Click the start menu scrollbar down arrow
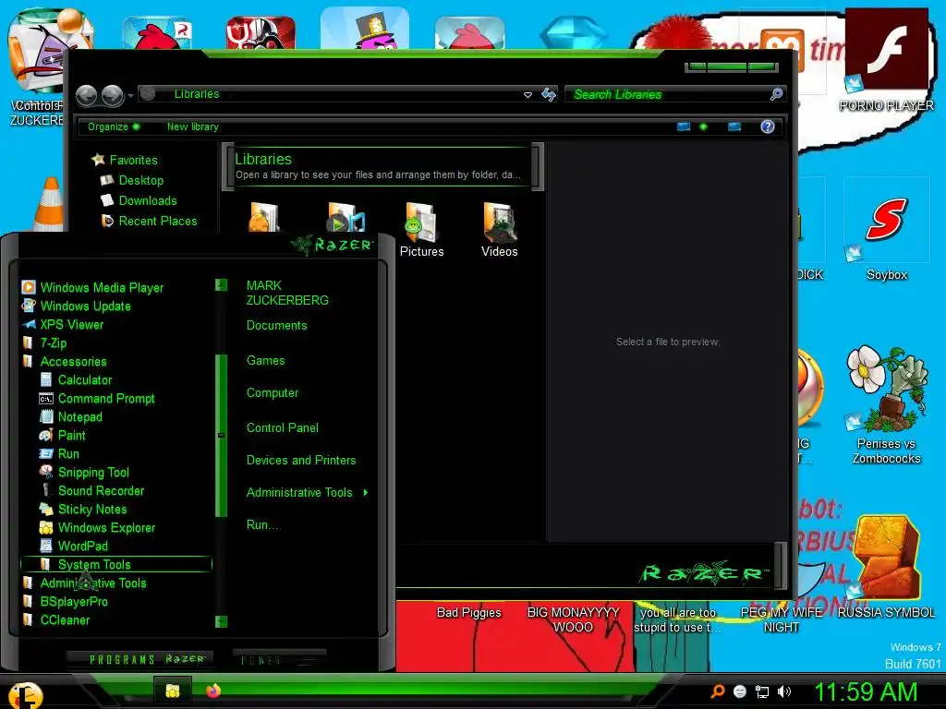Viewport: 946px width, 709px height. tap(222, 621)
